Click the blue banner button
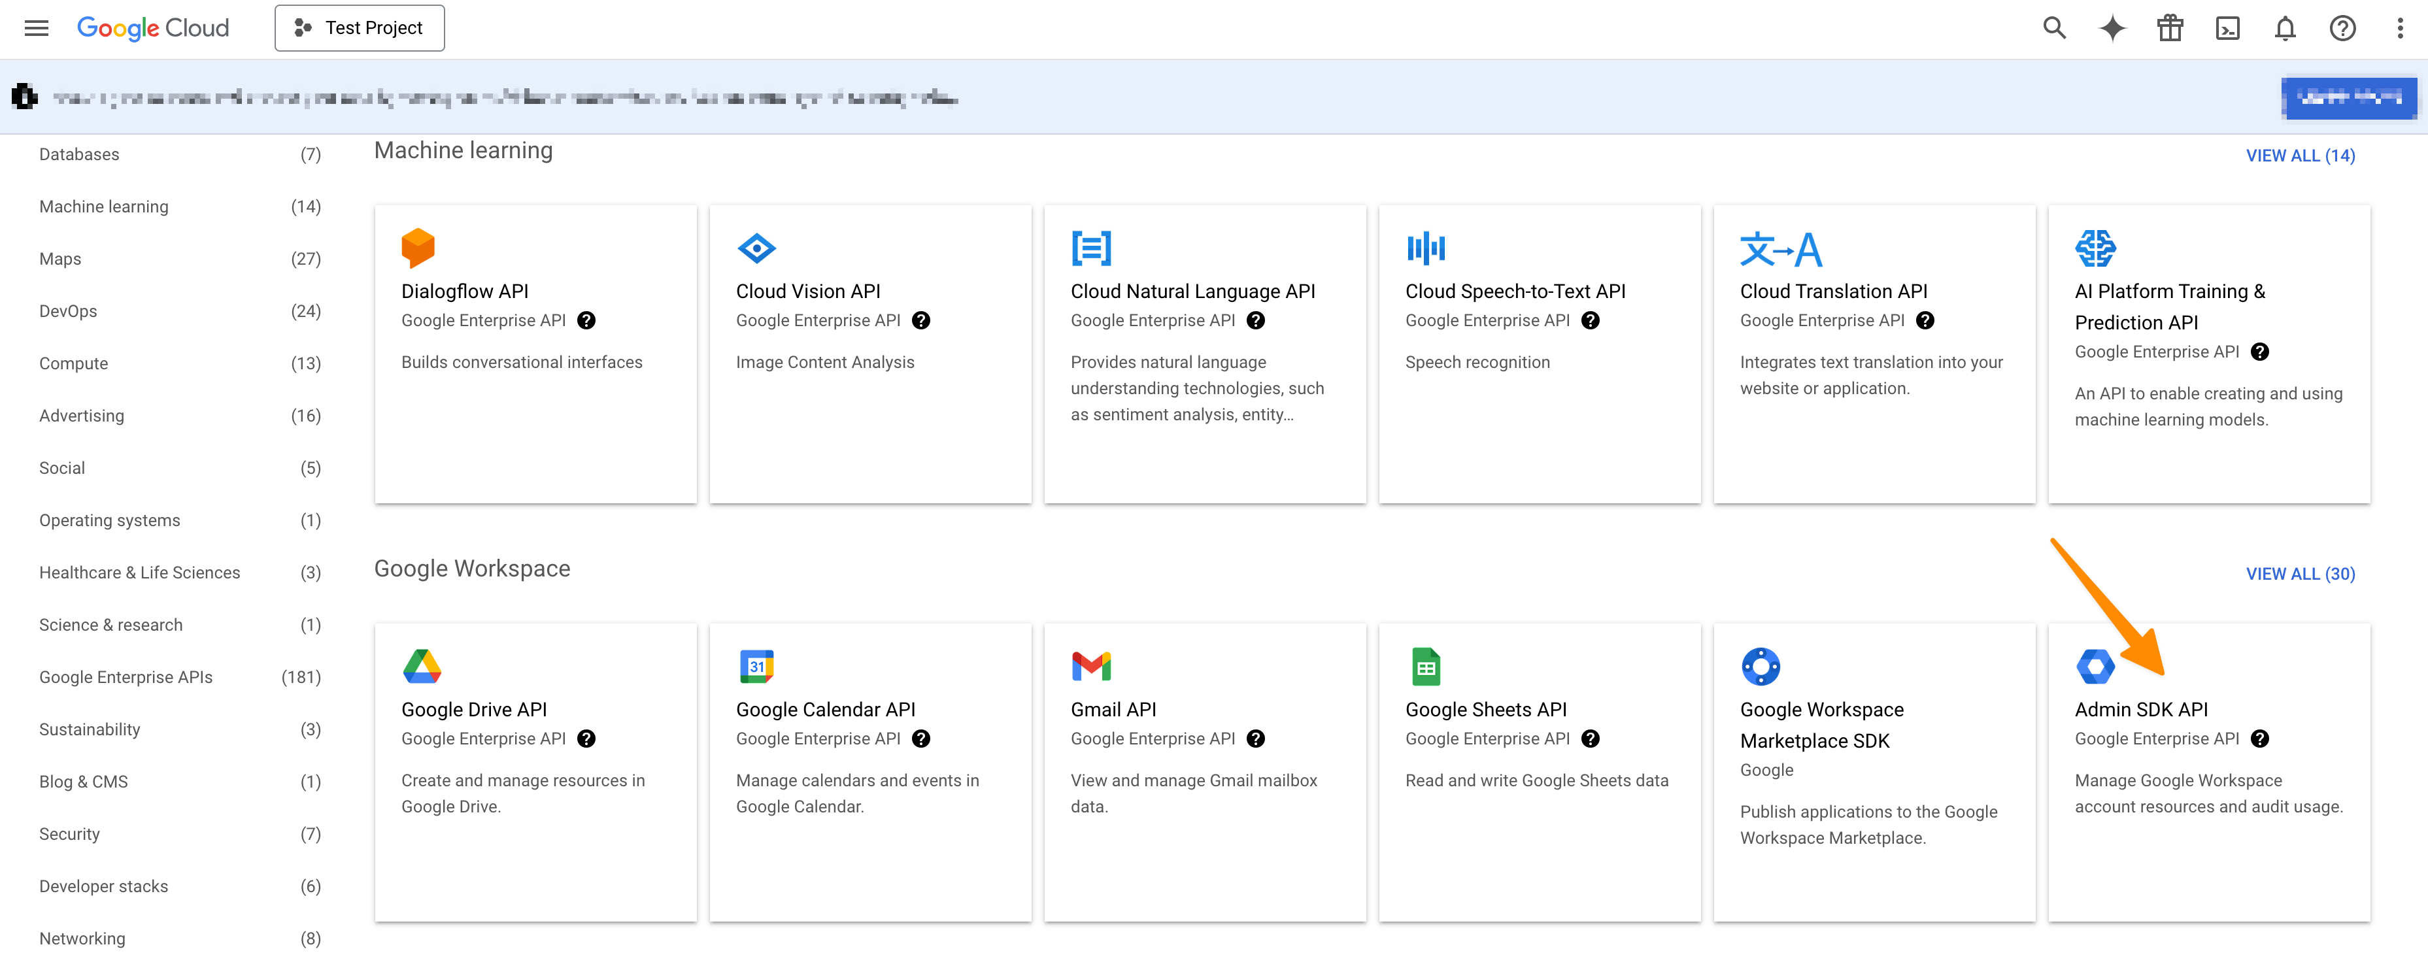2428x966 pixels. click(2349, 97)
